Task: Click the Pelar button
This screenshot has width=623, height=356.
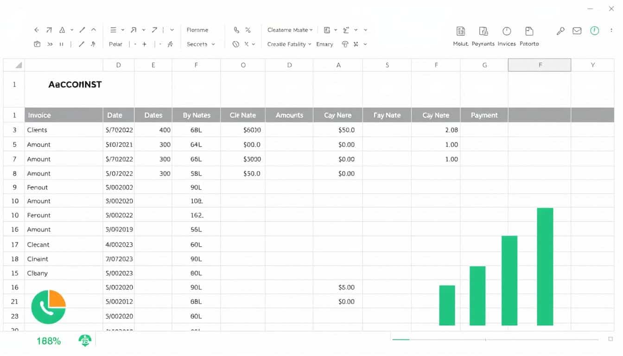Action: 116,44
